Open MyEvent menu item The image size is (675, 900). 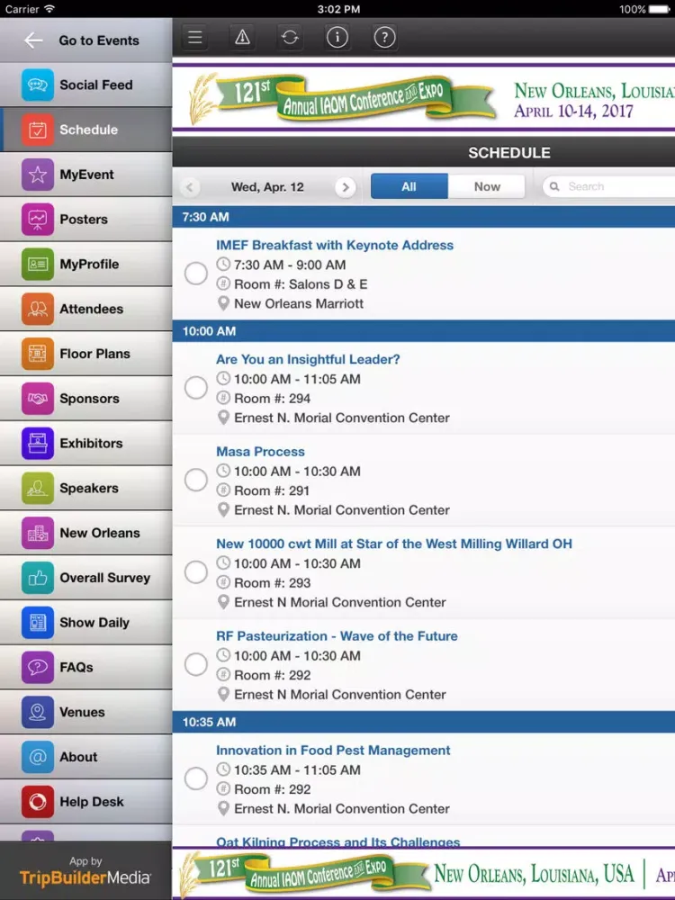(86, 175)
